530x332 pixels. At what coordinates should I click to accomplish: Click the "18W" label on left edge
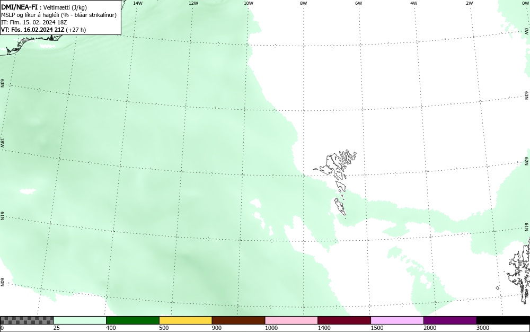(3, 142)
